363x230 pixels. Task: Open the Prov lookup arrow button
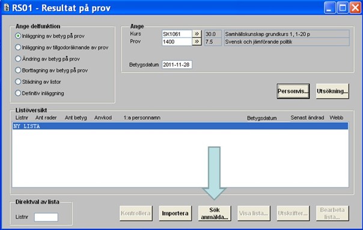pos(197,42)
